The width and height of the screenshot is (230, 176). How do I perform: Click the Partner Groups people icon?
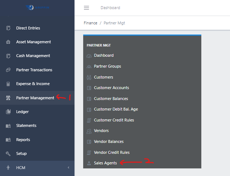(89, 67)
